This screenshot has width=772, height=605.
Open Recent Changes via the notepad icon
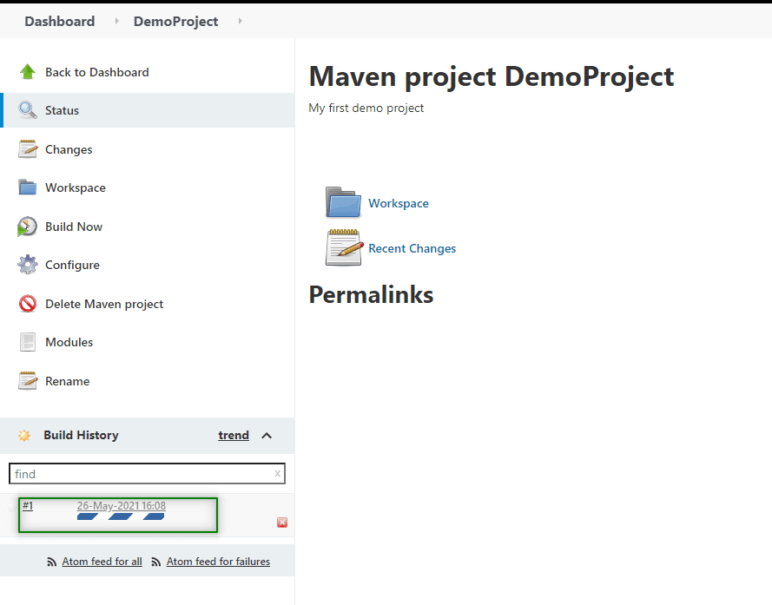(x=343, y=247)
